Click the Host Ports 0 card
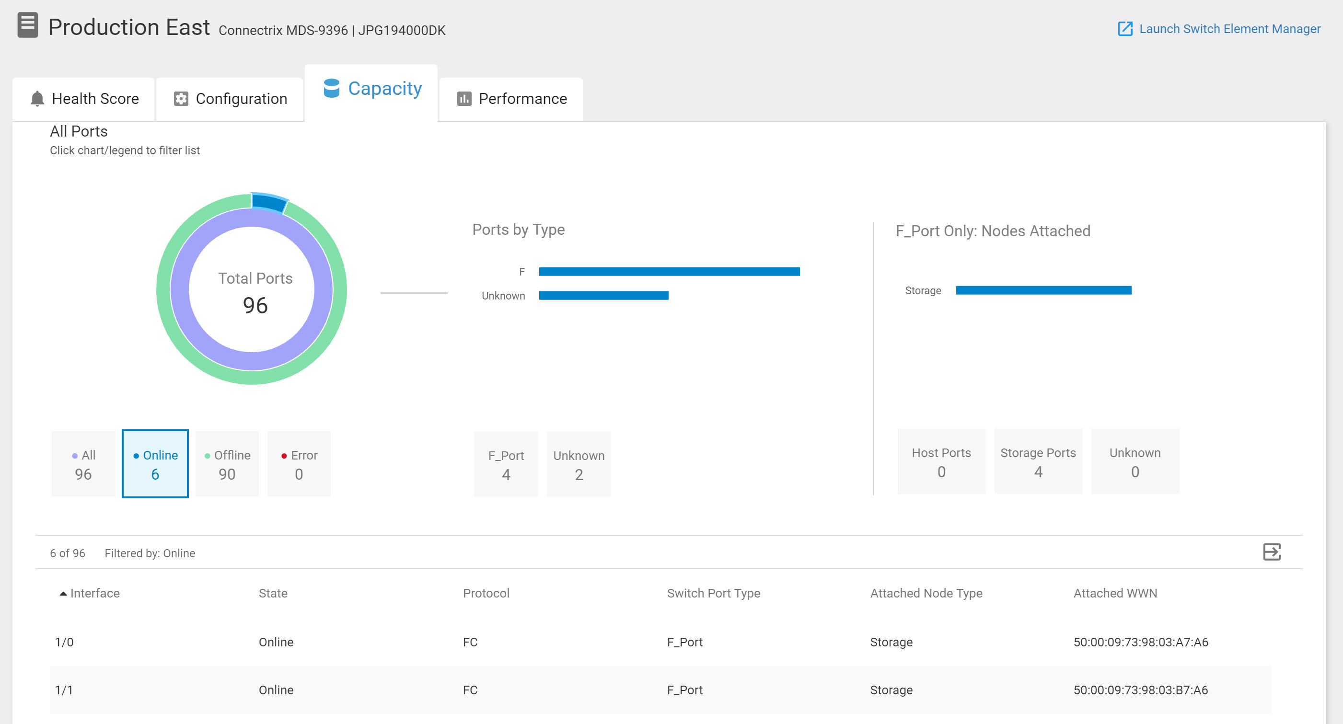Image resolution: width=1343 pixels, height=724 pixels. point(941,461)
